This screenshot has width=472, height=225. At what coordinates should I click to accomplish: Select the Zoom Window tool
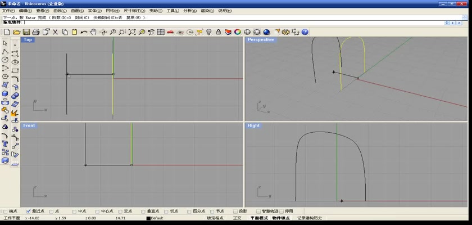122,32
